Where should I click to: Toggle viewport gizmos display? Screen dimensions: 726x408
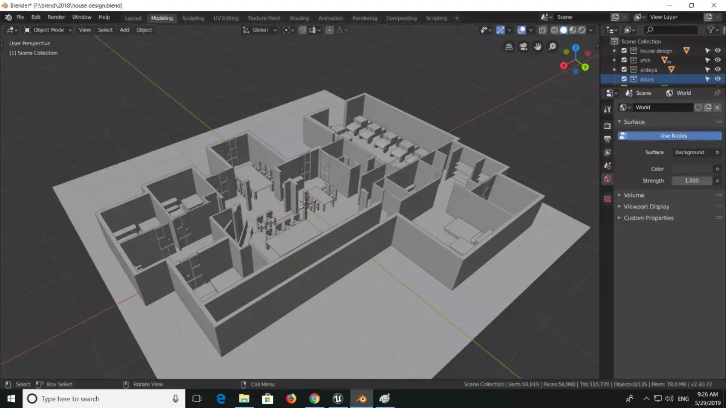[x=501, y=30]
